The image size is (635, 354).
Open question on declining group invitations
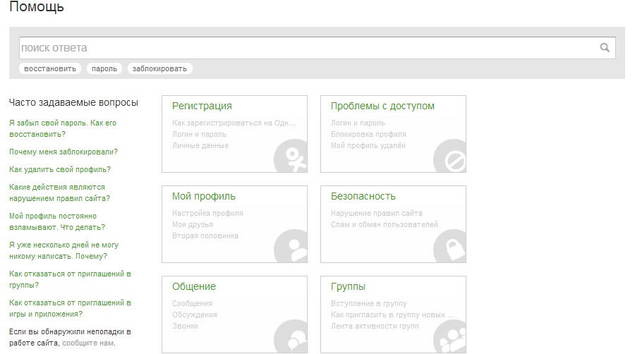coord(70,279)
